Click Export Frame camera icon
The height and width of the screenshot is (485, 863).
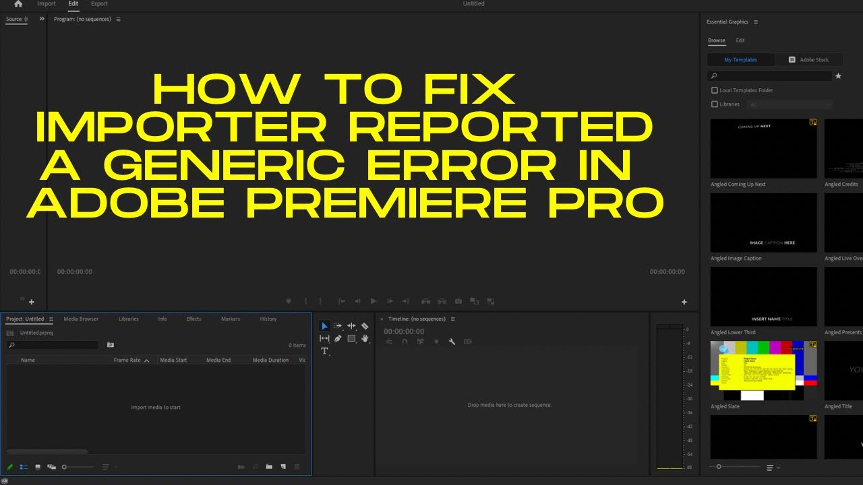458,301
